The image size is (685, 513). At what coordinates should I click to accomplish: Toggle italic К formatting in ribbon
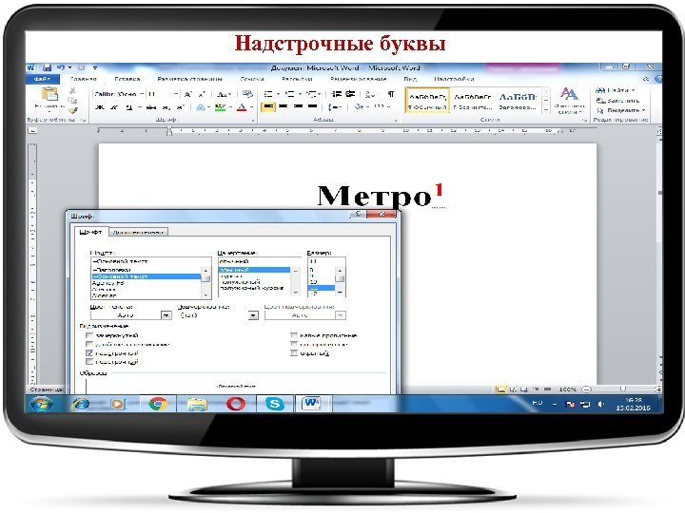tap(114, 107)
